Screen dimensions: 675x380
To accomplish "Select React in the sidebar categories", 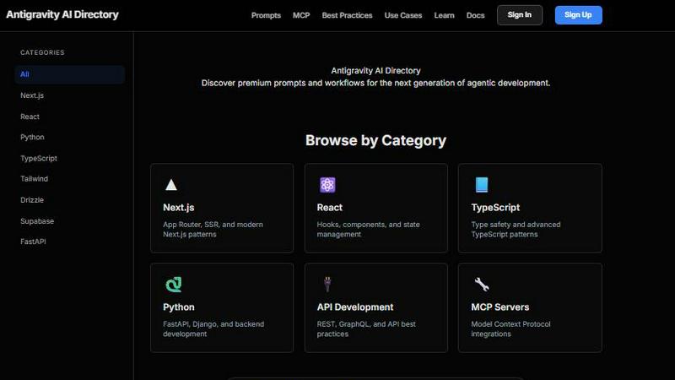I will tap(30, 117).
